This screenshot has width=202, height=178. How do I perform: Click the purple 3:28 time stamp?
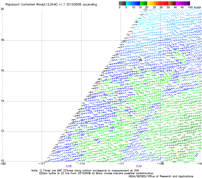[69, 166]
